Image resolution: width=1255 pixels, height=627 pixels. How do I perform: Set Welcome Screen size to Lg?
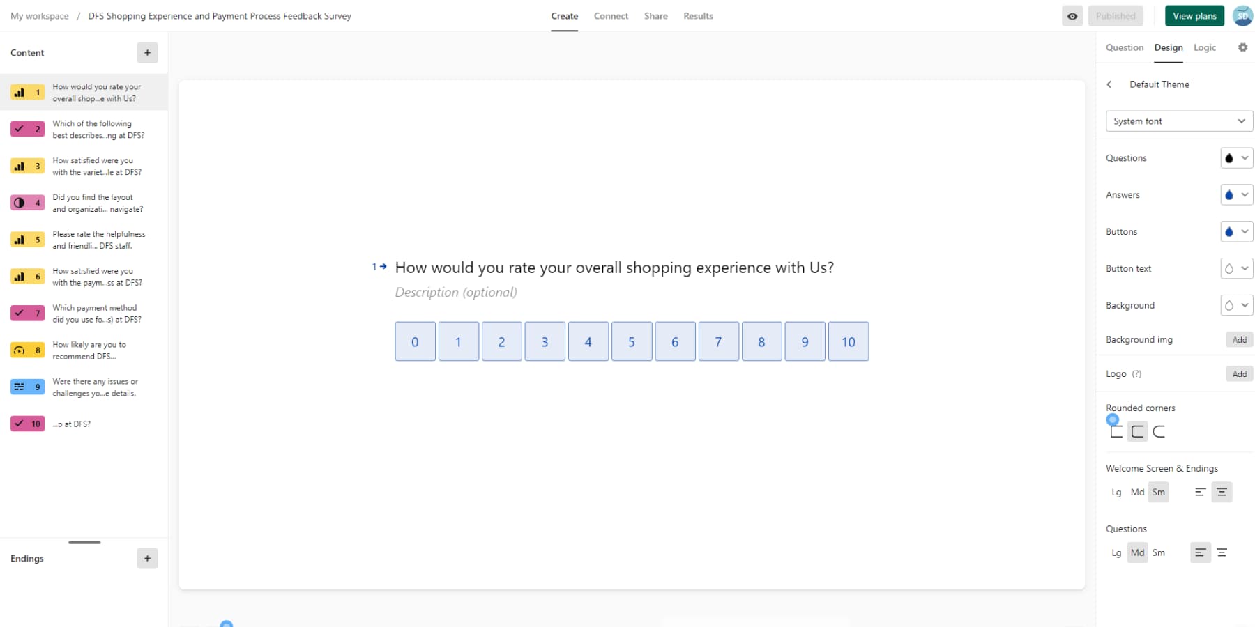[x=1116, y=492]
